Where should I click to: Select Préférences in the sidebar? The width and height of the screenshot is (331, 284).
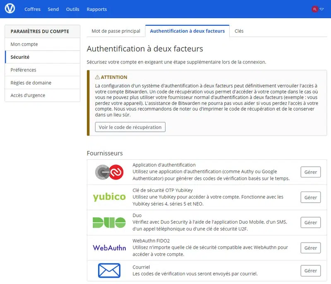pos(24,70)
